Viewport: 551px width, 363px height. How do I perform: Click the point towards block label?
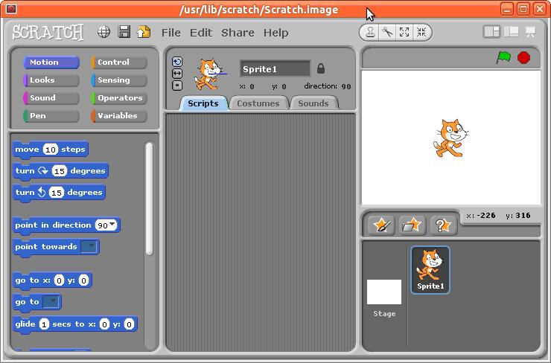[x=46, y=246]
